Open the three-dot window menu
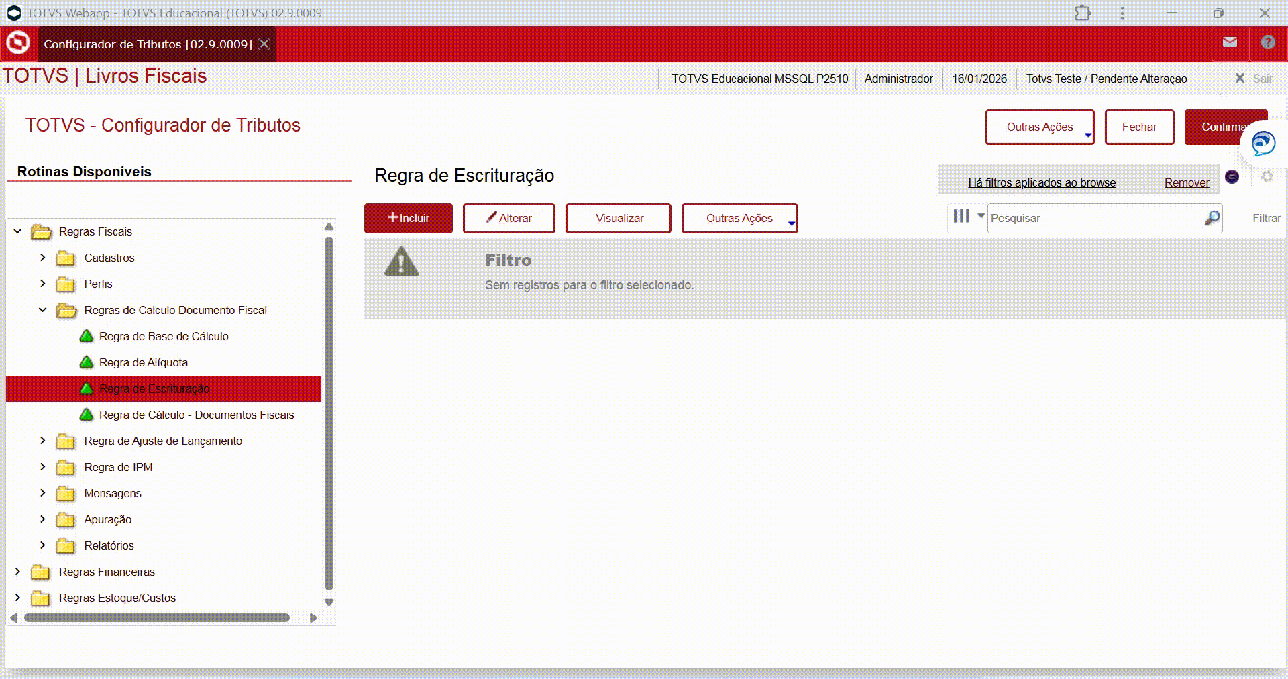Screen dimensions: 1288x679 [1122, 13]
